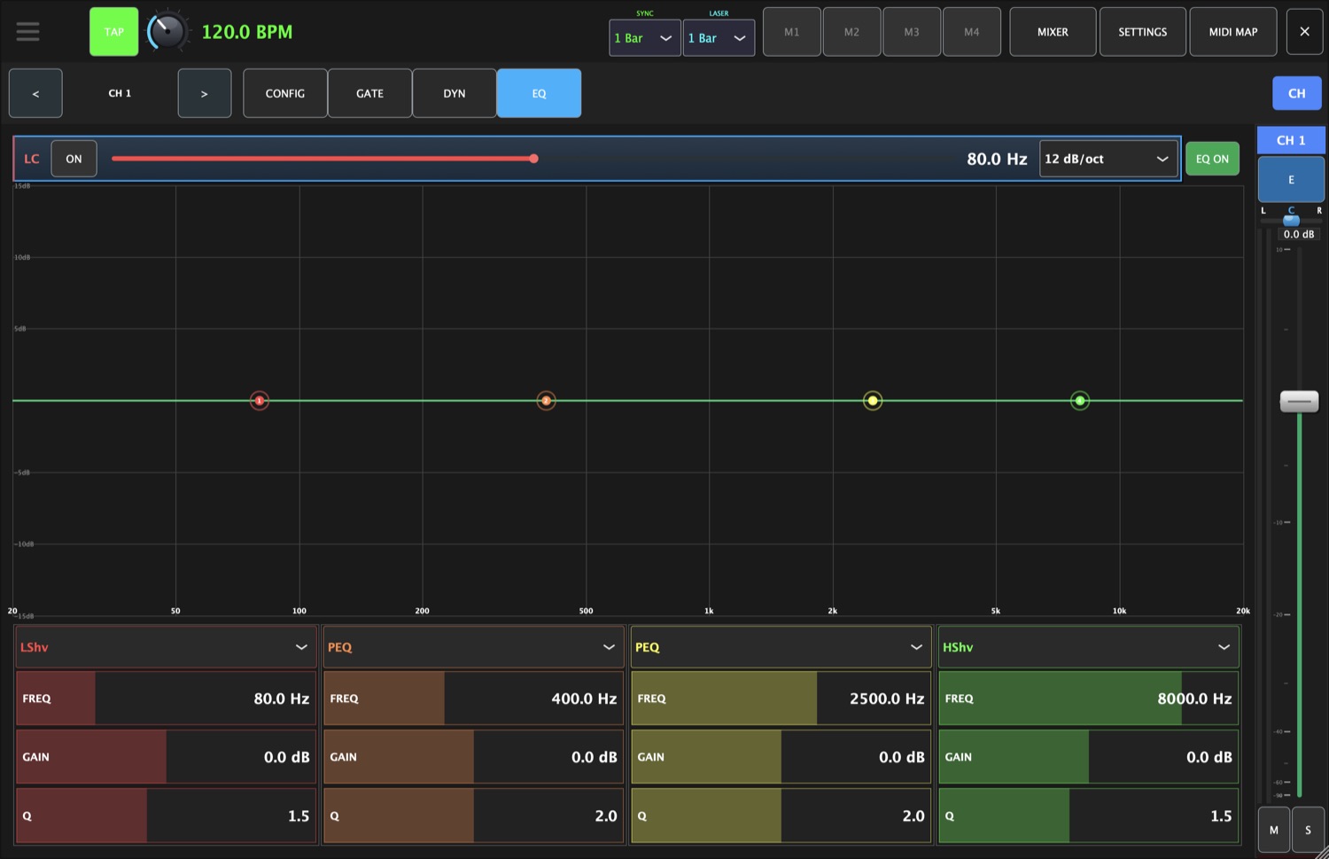This screenshot has width=1329, height=859.
Task: Open the HShv filter type dropdown
Action: tap(1088, 647)
